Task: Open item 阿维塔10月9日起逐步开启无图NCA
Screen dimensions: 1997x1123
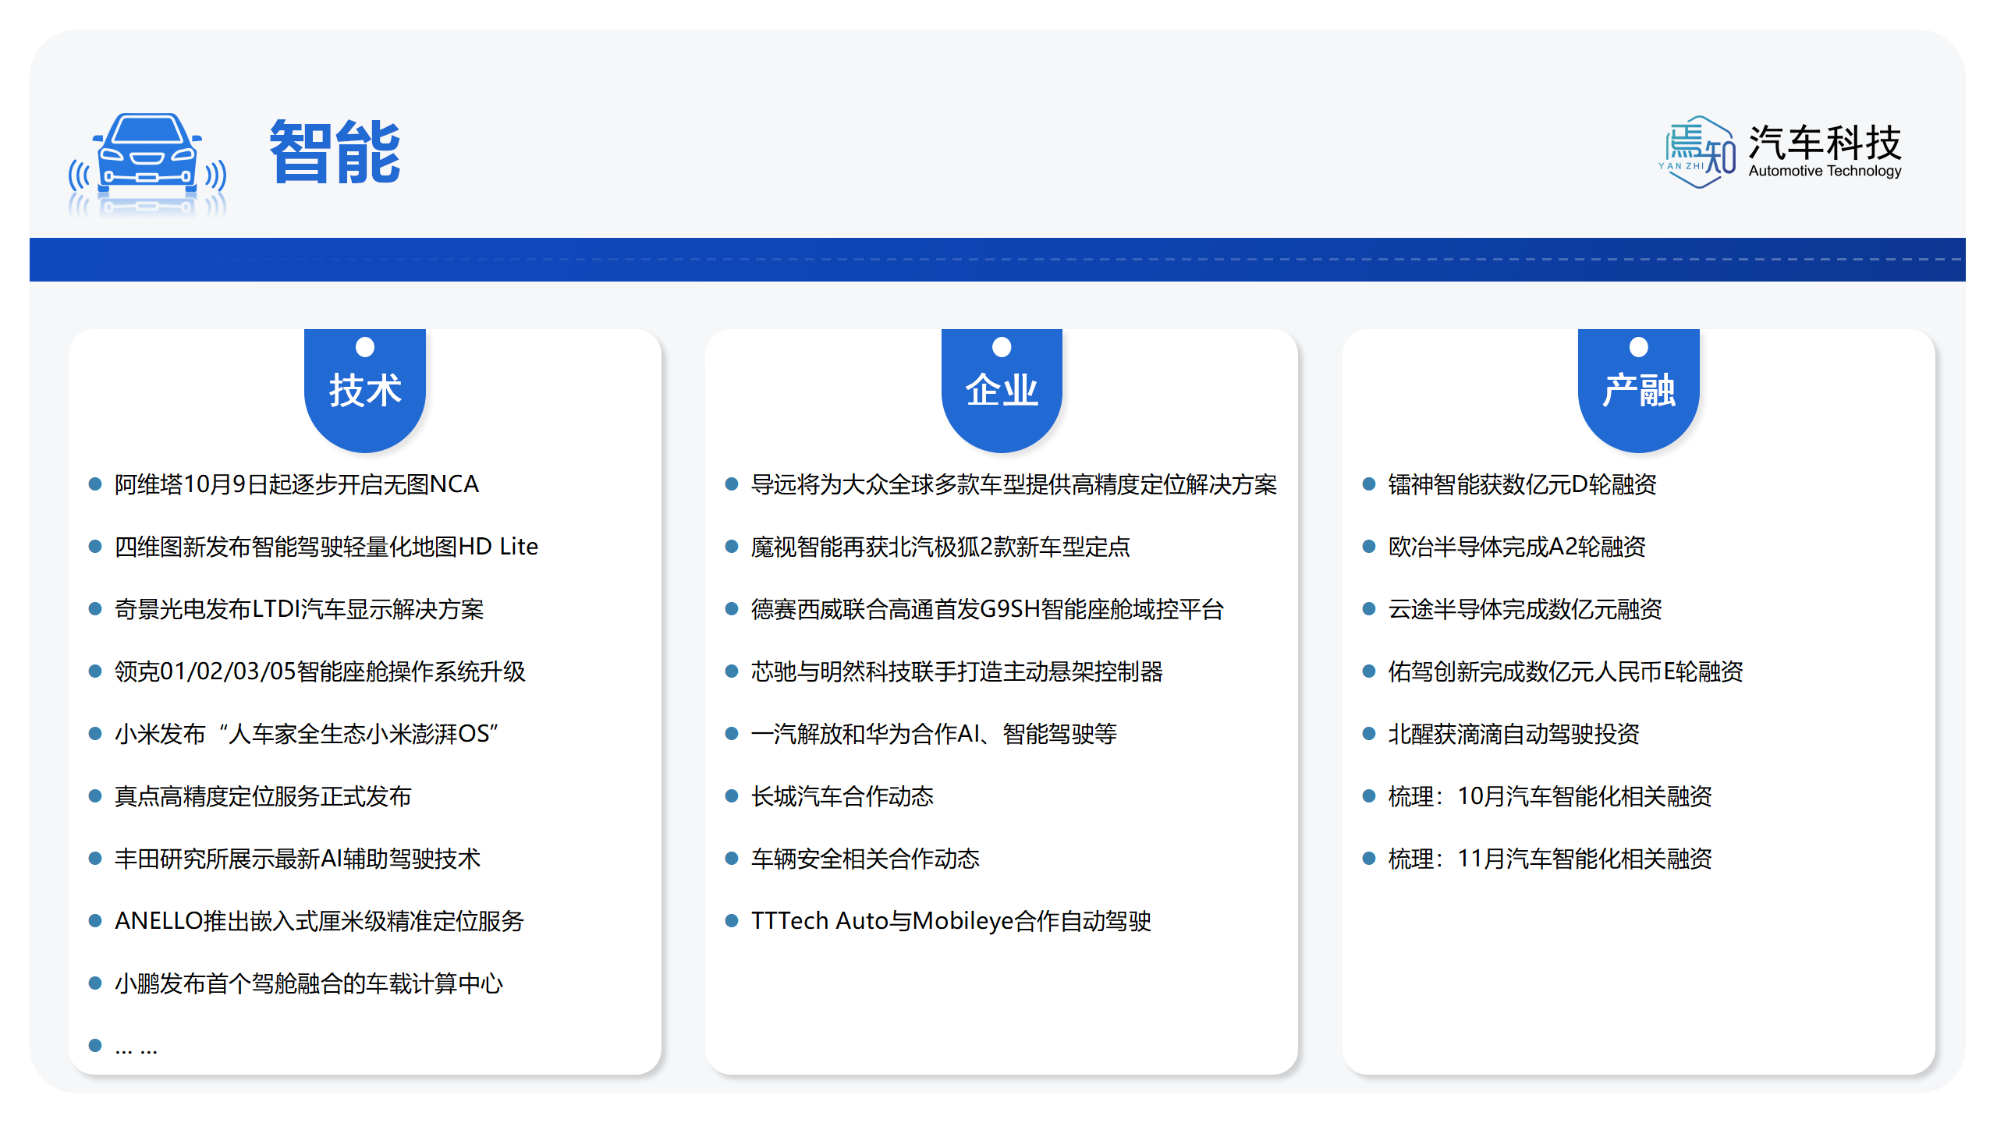Action: click(x=296, y=484)
